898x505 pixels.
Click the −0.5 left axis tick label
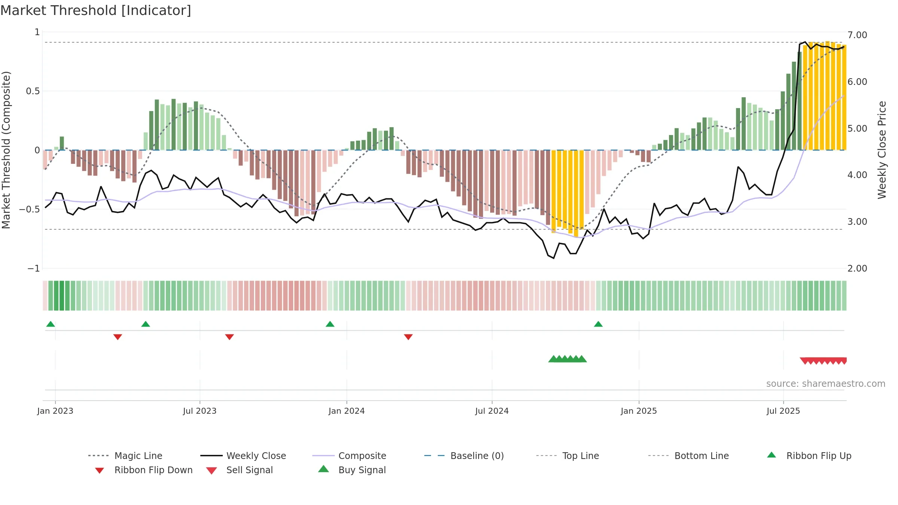[30, 209]
